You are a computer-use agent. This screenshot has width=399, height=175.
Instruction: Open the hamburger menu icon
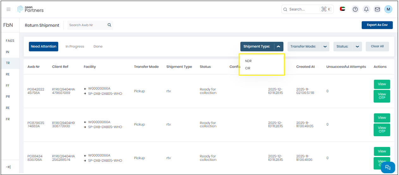[9, 9]
